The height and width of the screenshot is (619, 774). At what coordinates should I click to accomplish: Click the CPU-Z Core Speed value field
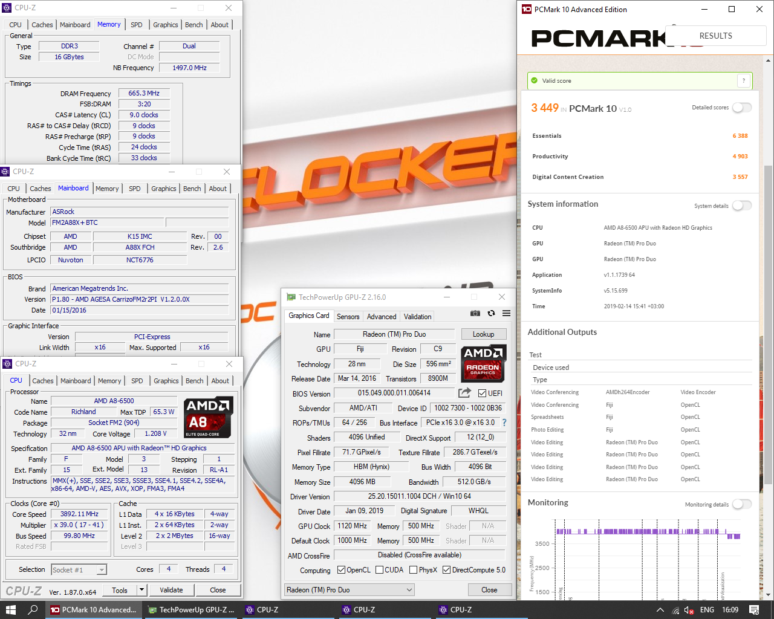(x=79, y=514)
